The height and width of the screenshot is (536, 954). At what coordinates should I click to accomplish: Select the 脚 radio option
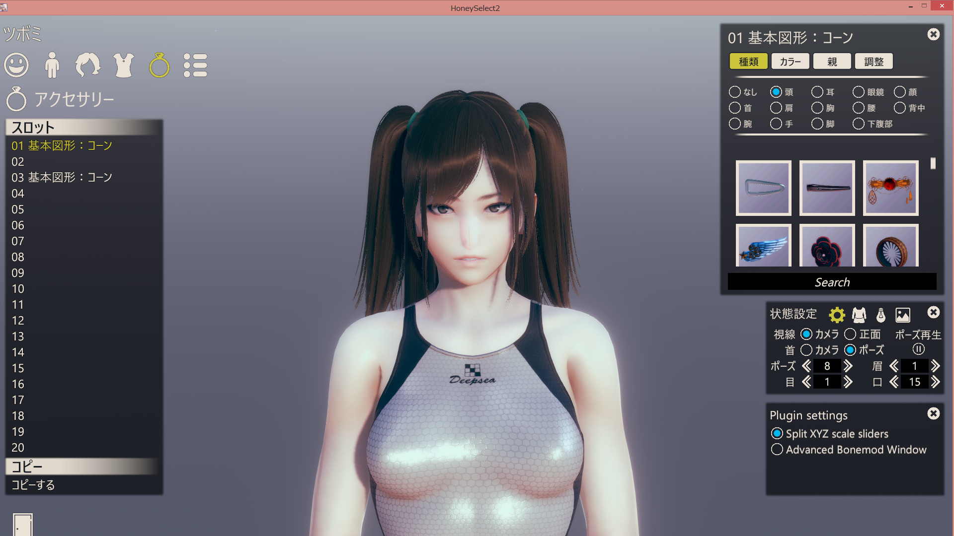coord(817,124)
